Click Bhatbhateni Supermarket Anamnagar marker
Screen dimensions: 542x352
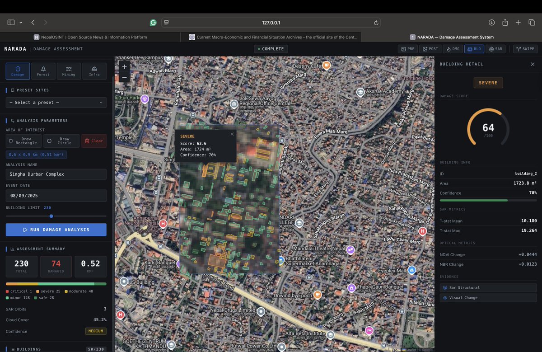pos(281,260)
